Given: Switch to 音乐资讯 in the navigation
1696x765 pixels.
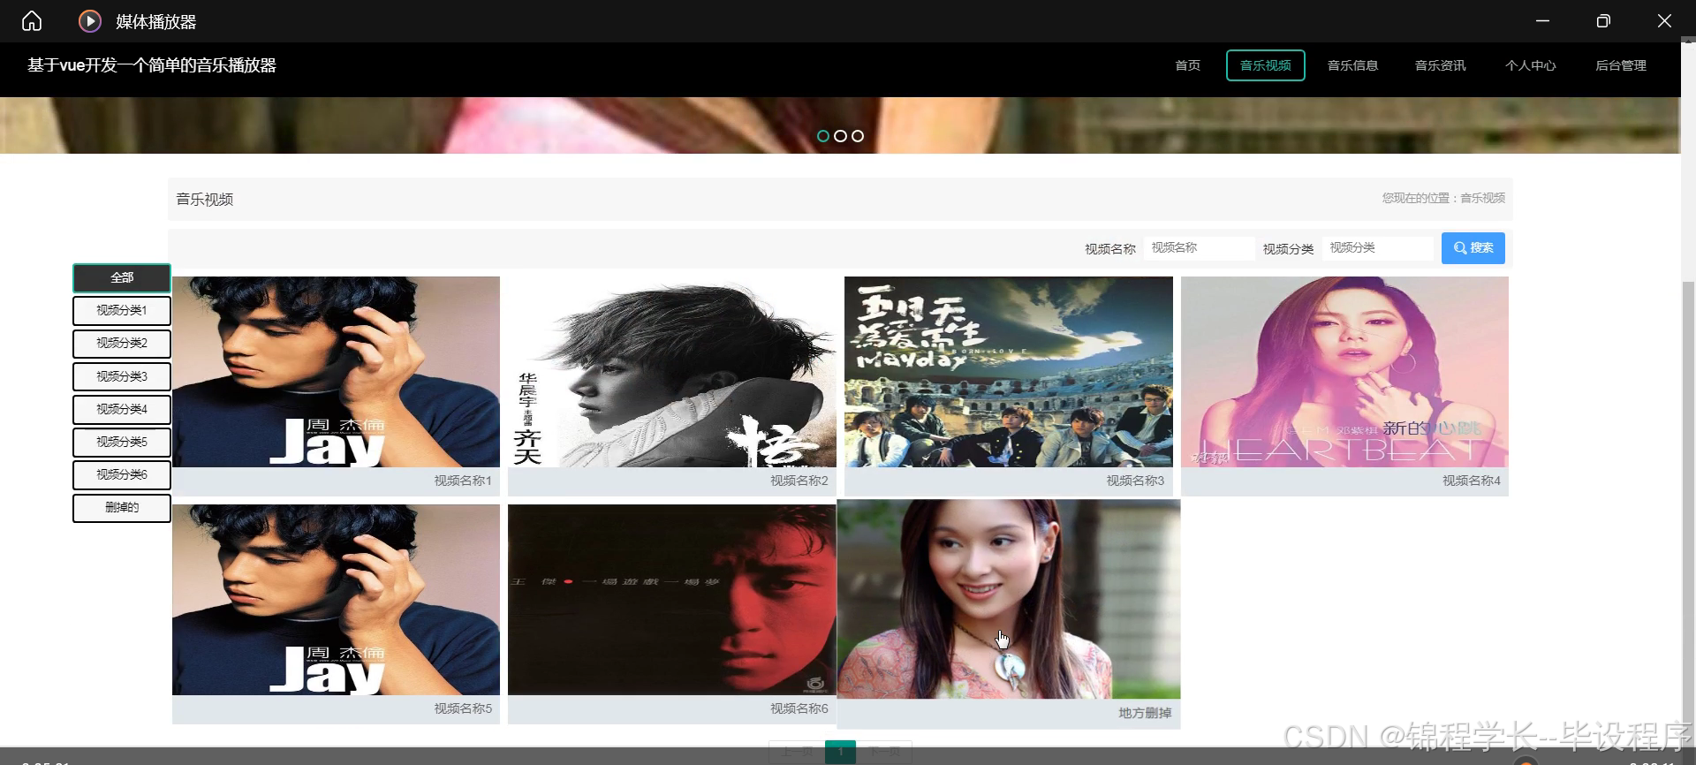Looking at the screenshot, I should [x=1440, y=65].
